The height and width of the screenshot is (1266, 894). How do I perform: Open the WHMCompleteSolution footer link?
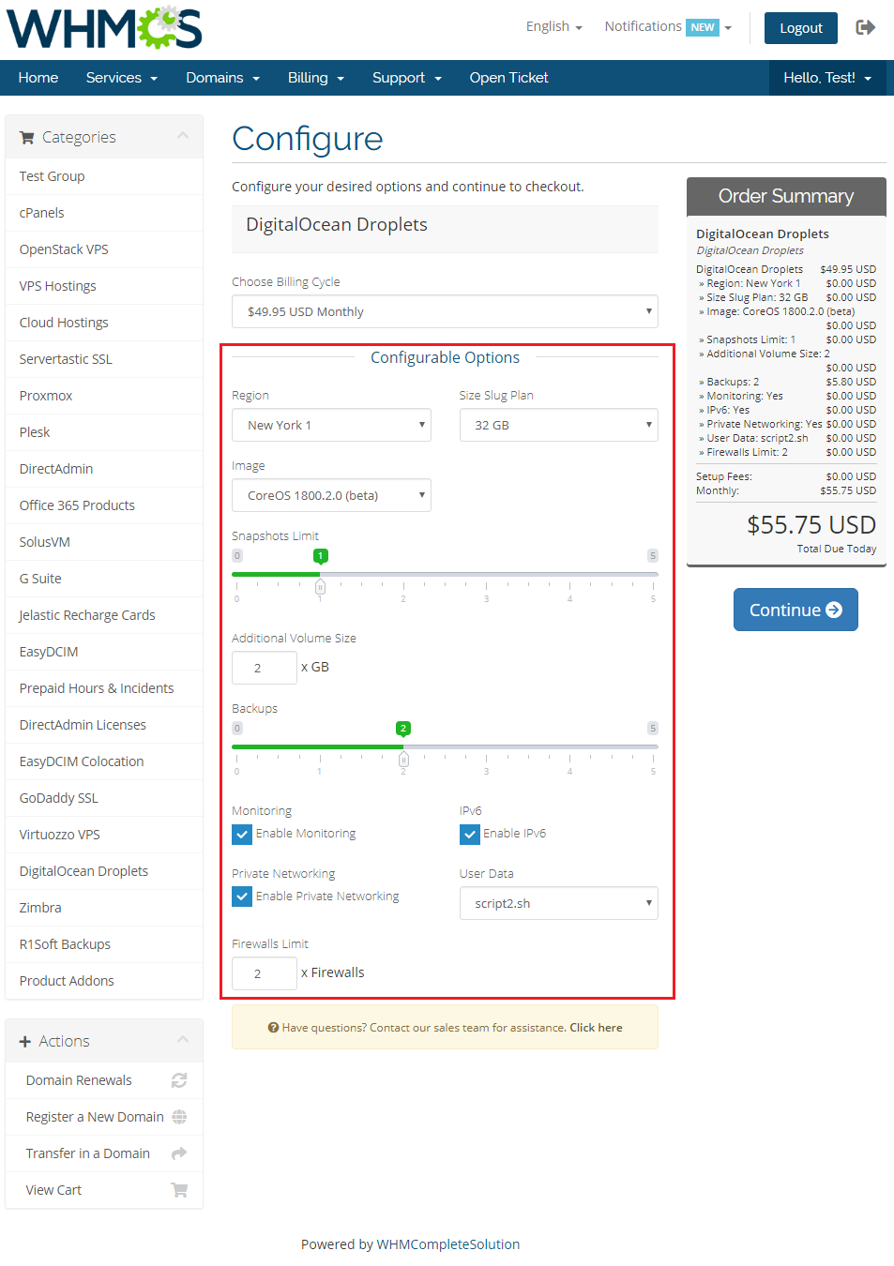(x=448, y=1244)
